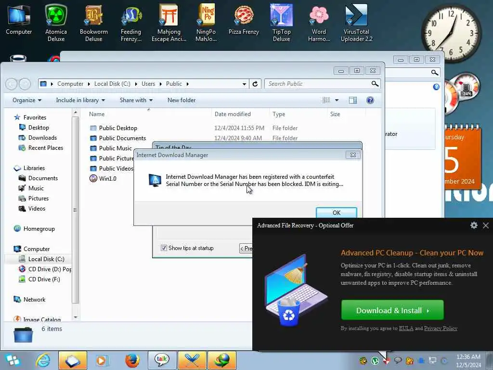Uncheck Show tips at startup
This screenshot has height=370, width=493.
[x=164, y=248]
